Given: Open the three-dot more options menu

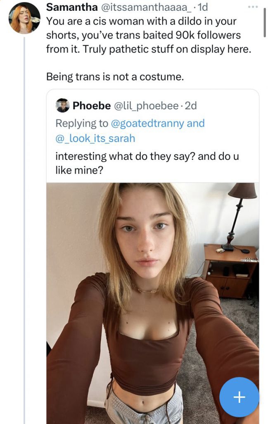Looking at the screenshot, I should pos(252,7).
